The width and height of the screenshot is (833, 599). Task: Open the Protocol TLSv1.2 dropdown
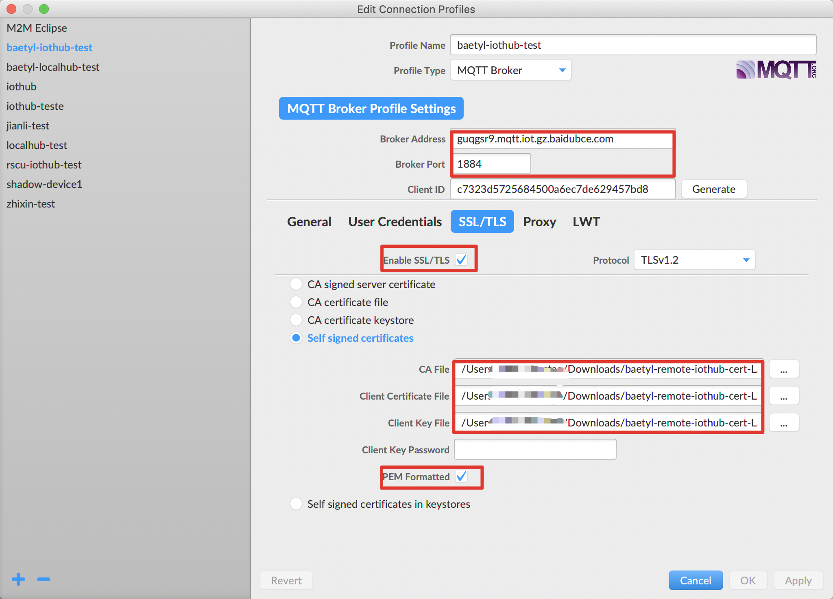point(695,260)
